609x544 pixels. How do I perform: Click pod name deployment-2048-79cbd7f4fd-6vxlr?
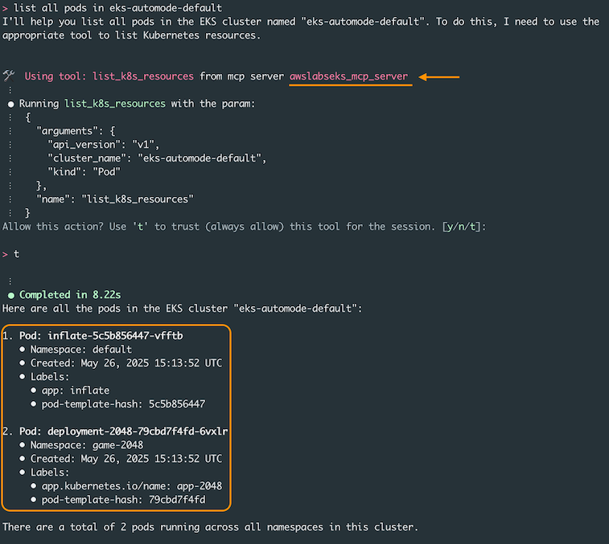(x=138, y=432)
